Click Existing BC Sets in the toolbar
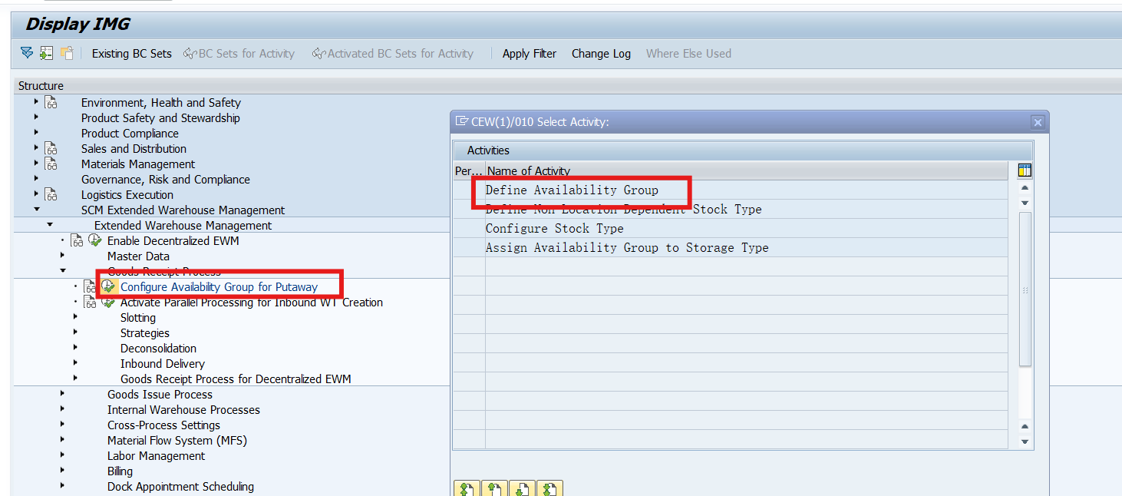The width and height of the screenshot is (1122, 496). click(x=131, y=53)
